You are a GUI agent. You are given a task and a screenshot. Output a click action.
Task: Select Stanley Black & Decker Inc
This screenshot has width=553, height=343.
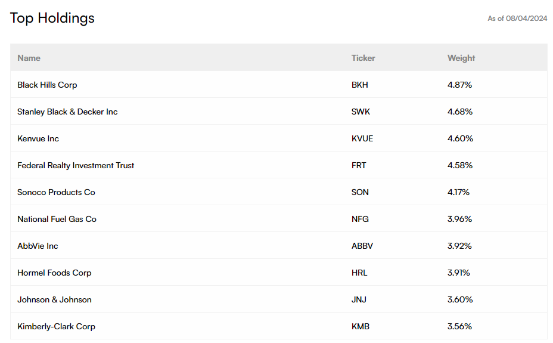[x=67, y=112]
